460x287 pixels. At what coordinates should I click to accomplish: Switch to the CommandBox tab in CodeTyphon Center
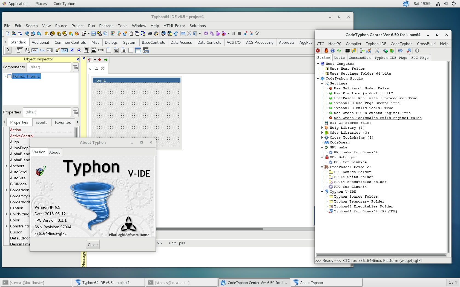pos(360,58)
